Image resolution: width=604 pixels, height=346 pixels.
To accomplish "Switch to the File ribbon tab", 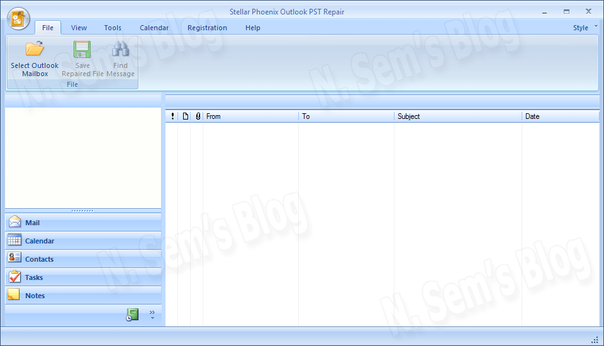I will 48,28.
